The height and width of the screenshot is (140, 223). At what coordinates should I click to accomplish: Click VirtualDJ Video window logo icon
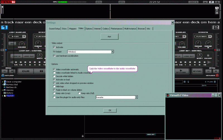click(x=168, y=95)
